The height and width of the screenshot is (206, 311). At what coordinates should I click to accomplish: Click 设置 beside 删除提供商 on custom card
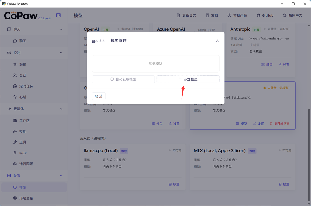click(258, 123)
